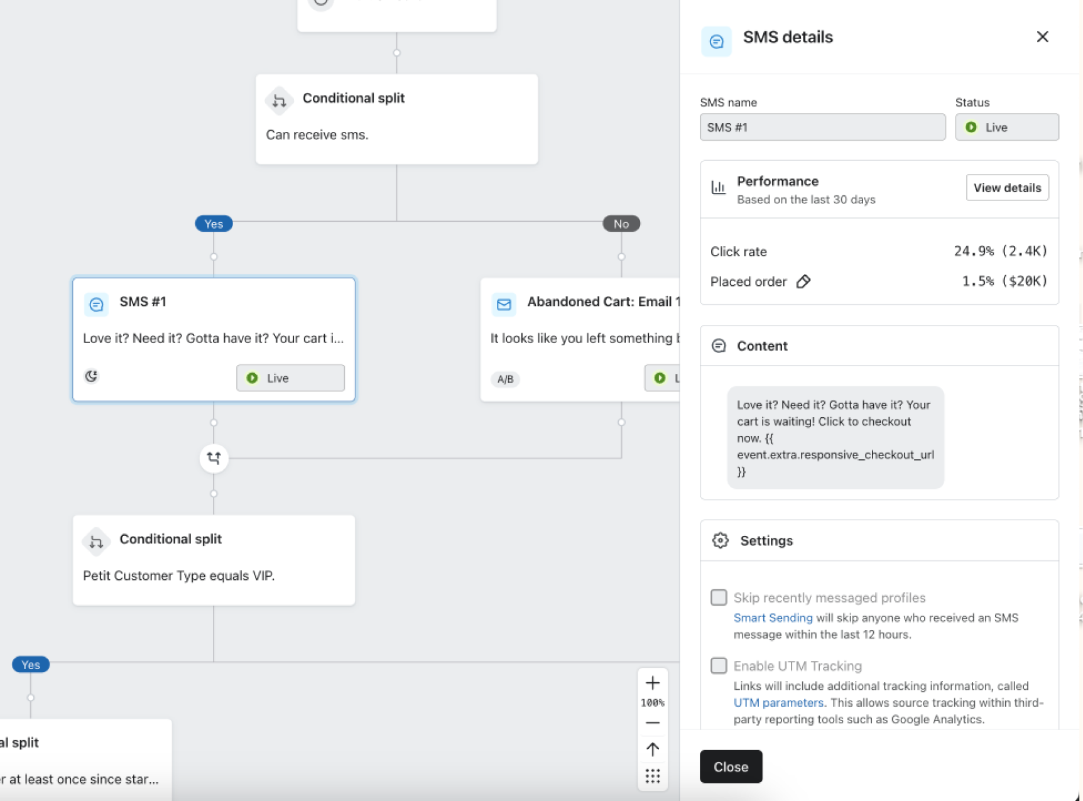Select the SMS #1 card
This screenshot has width=1083, height=801.
click(x=214, y=339)
